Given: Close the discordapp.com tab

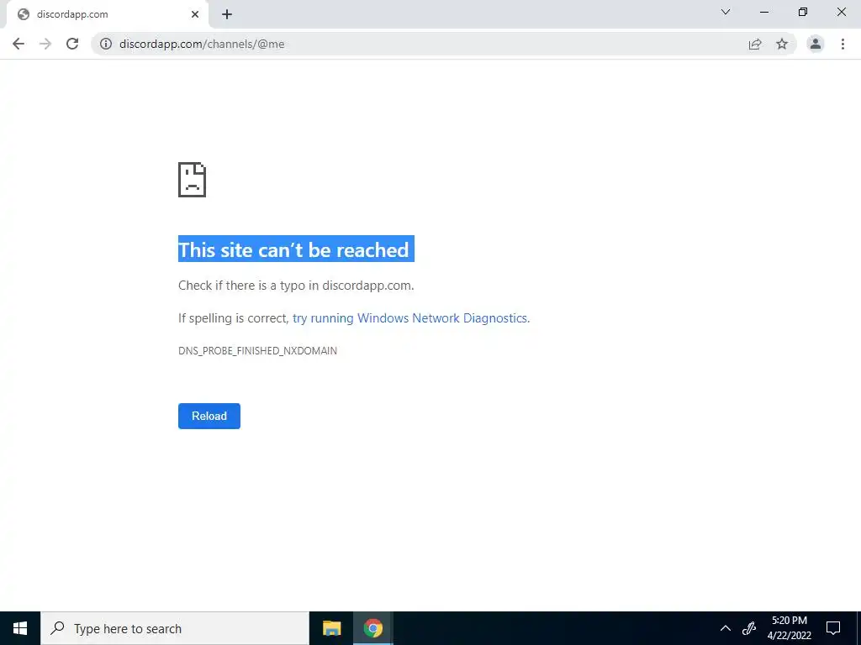Looking at the screenshot, I should 195,15.
